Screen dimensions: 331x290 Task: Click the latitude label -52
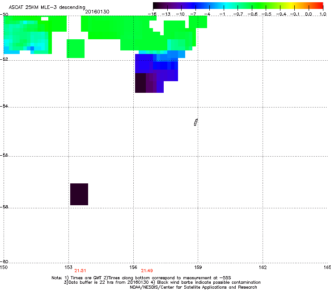click(x=4, y=59)
